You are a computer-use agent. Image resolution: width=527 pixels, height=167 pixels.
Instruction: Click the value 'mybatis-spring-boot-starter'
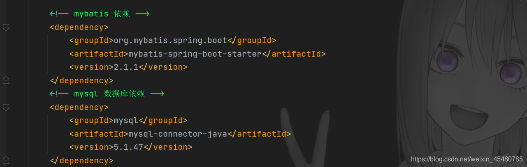[x=195, y=54]
